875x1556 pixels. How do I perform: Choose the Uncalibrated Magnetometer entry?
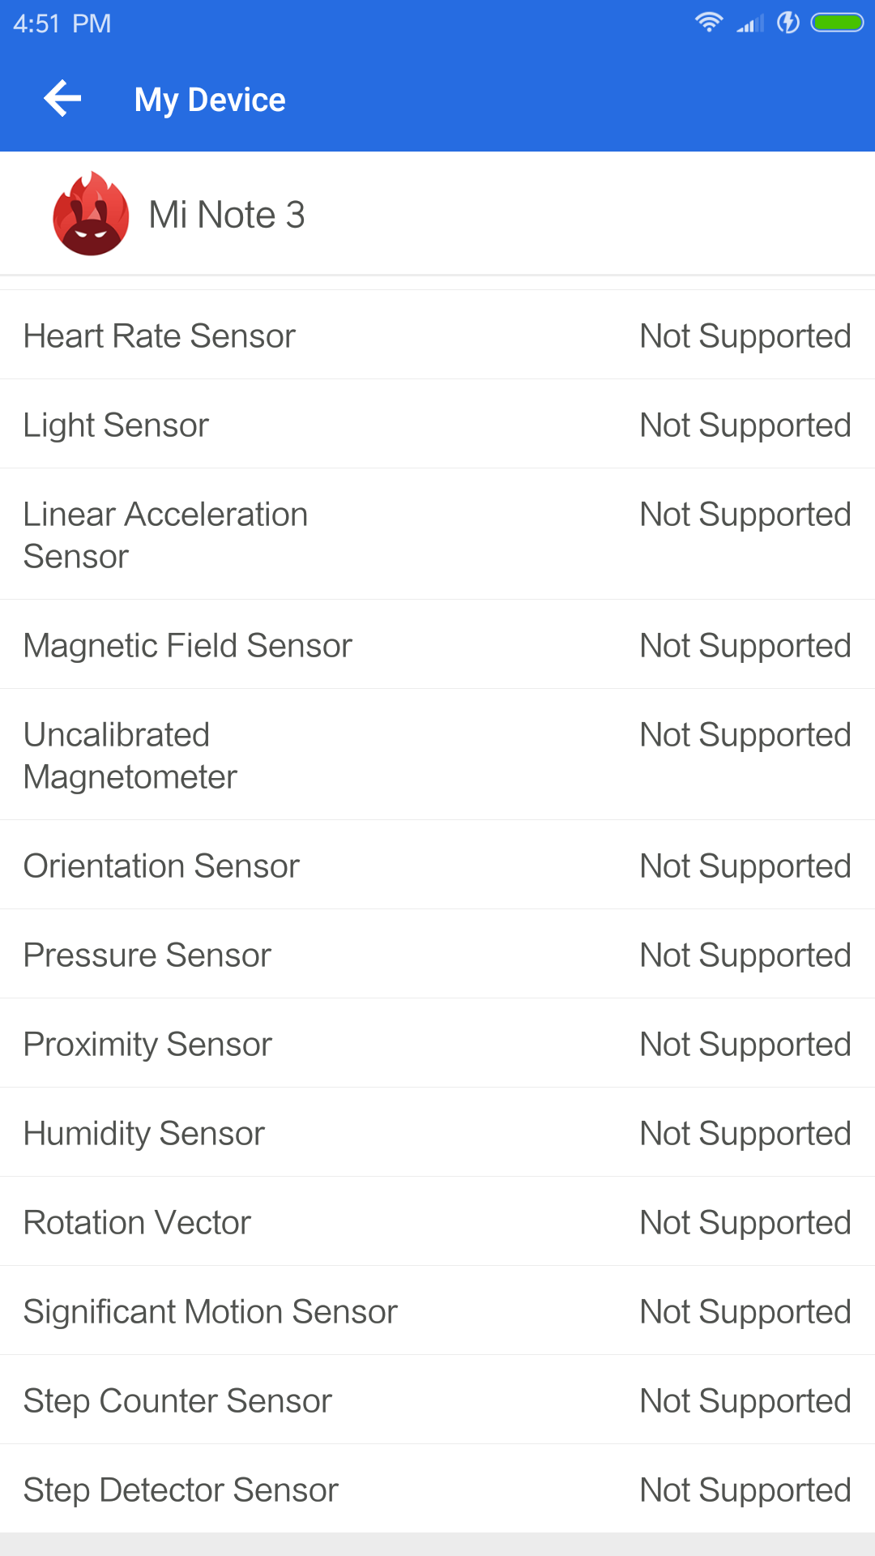(437, 755)
